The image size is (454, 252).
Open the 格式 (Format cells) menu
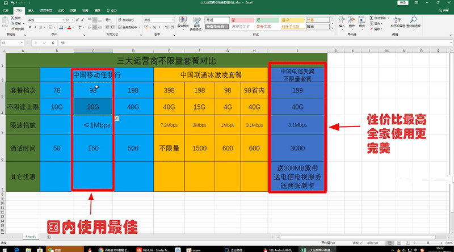pyautogui.click(x=362, y=22)
